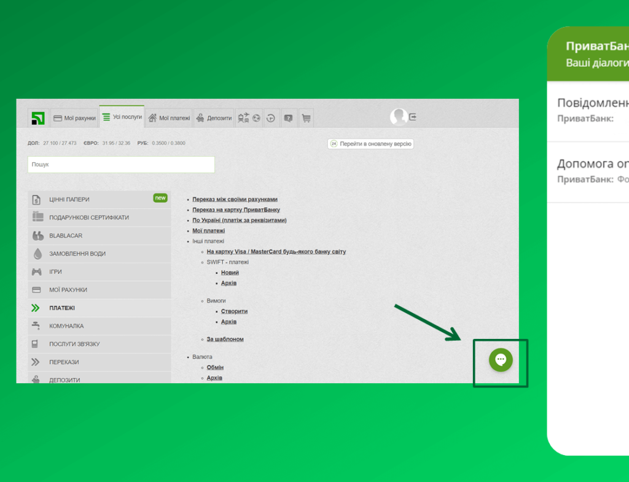
Task: Open the Переказ між своїми рахунками link
Action: pyautogui.click(x=235, y=200)
